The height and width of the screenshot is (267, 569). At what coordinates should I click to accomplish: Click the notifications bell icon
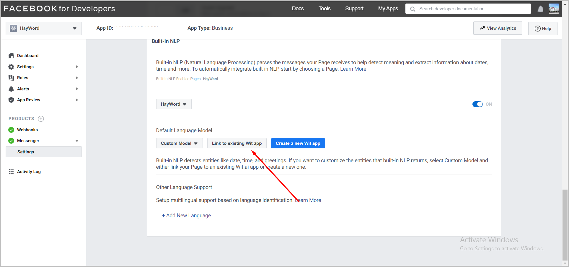coord(540,9)
